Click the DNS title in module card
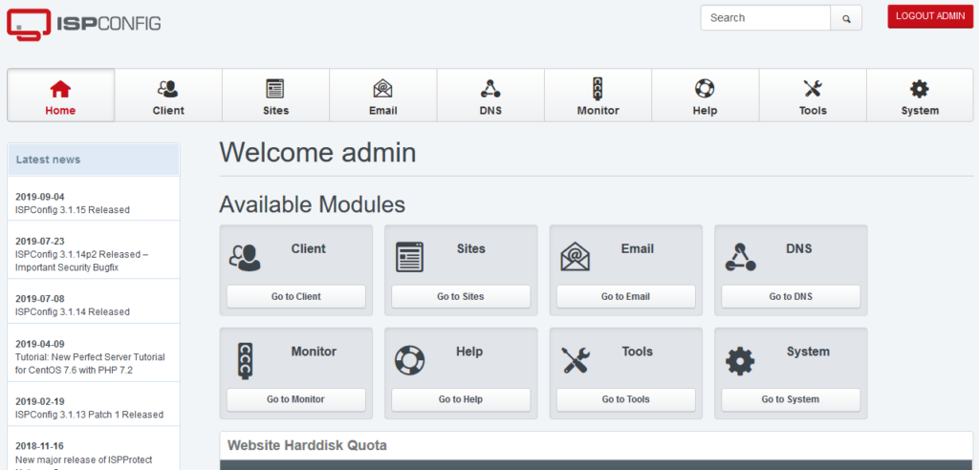 [x=799, y=248]
